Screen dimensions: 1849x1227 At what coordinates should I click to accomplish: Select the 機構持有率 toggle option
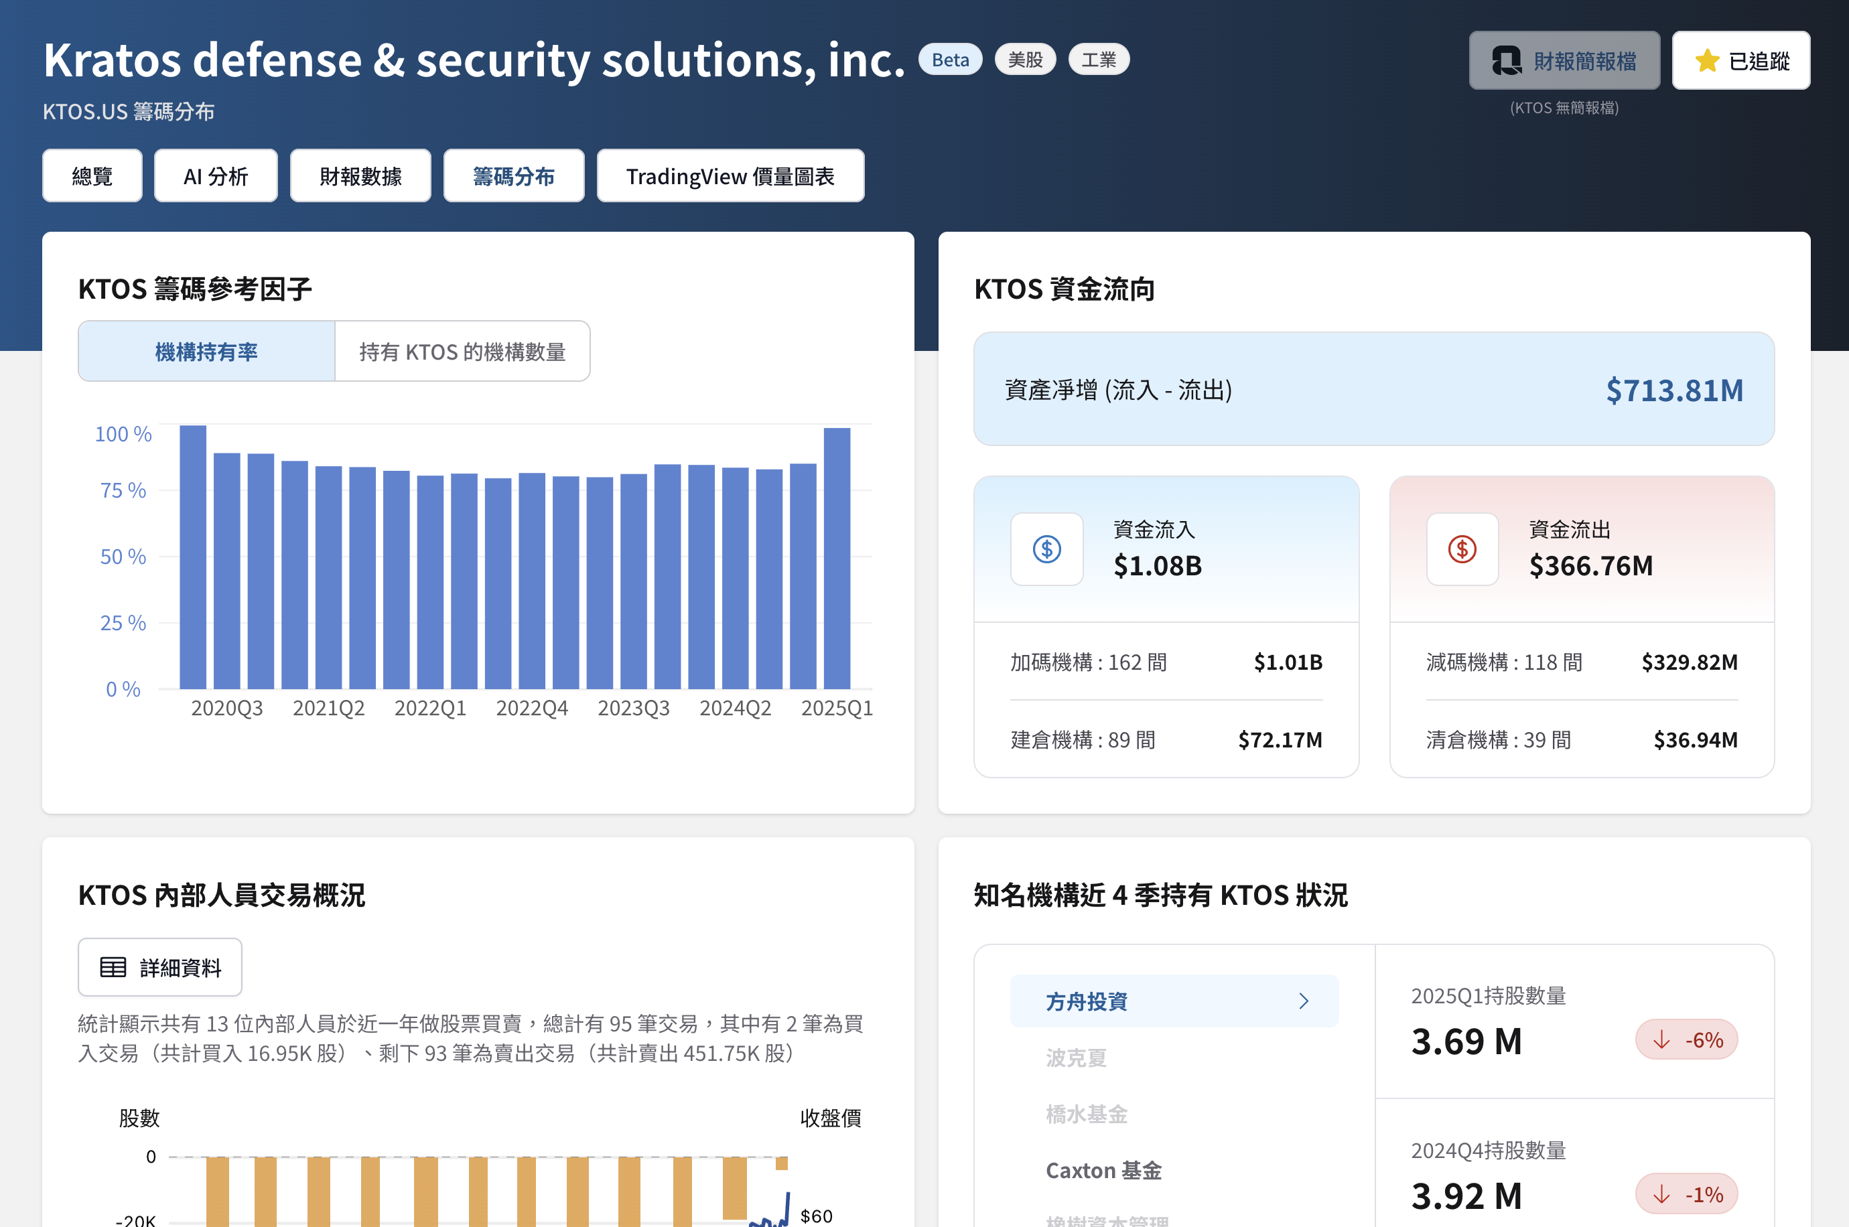[x=206, y=352]
